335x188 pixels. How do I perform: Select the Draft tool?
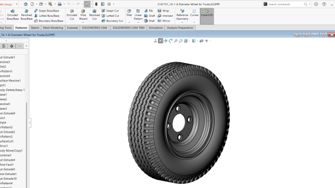[x=150, y=16]
